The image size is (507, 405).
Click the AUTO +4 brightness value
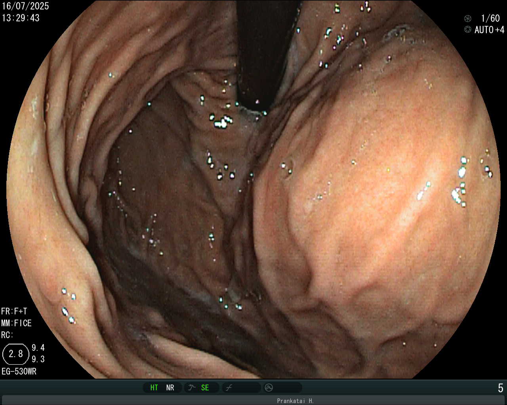coord(489,30)
